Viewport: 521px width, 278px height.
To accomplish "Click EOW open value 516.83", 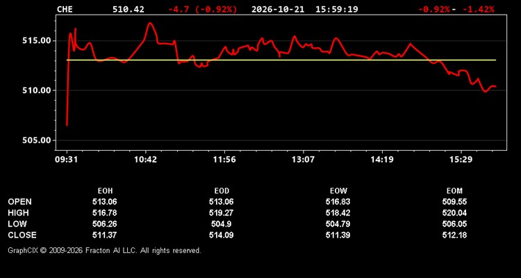I will pos(338,202).
